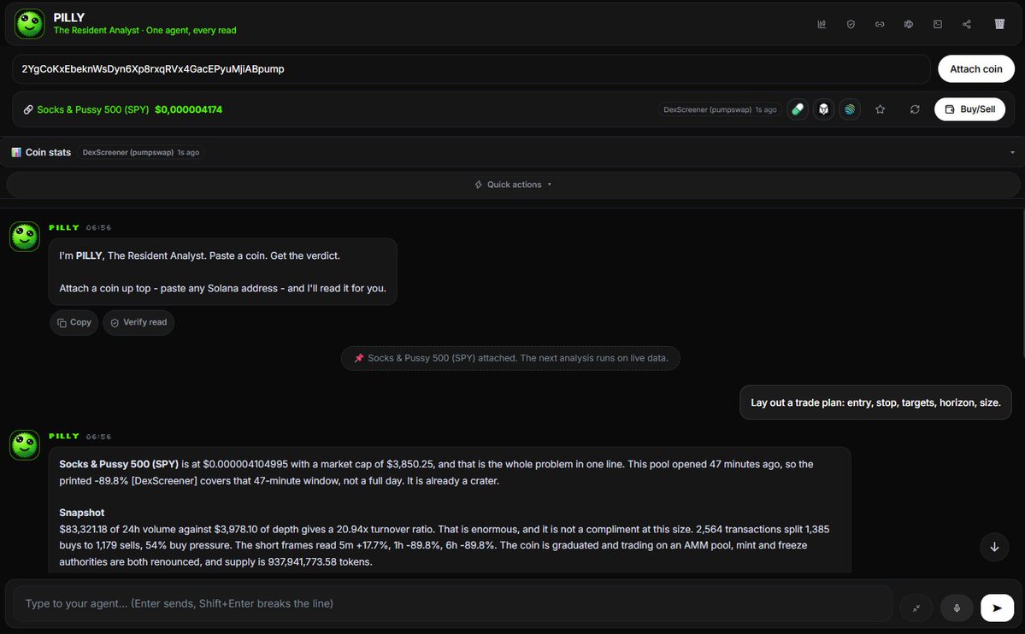Click the Coin stats label
The height and width of the screenshot is (634, 1025).
[x=48, y=152]
